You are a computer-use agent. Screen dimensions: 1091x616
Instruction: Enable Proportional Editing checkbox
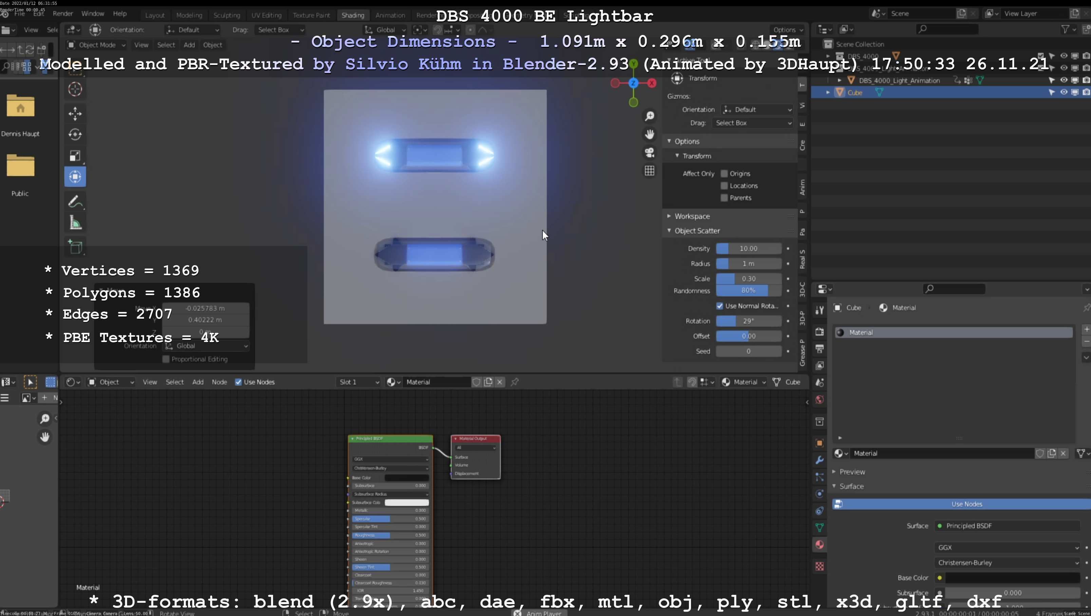166,359
